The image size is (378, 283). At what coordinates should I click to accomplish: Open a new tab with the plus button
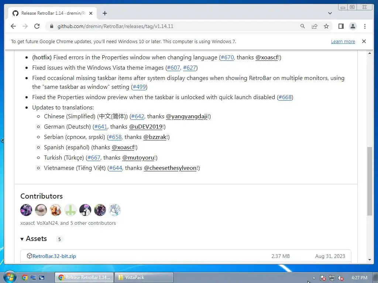tap(104, 13)
